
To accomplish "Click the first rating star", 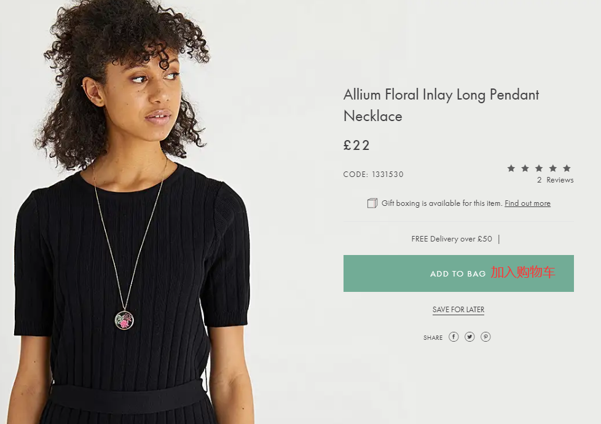I will pyautogui.click(x=511, y=168).
